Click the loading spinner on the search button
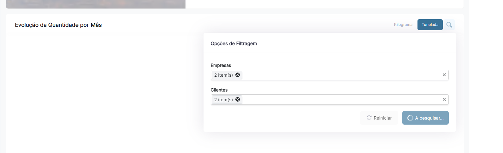503x153 pixels. pos(410,118)
